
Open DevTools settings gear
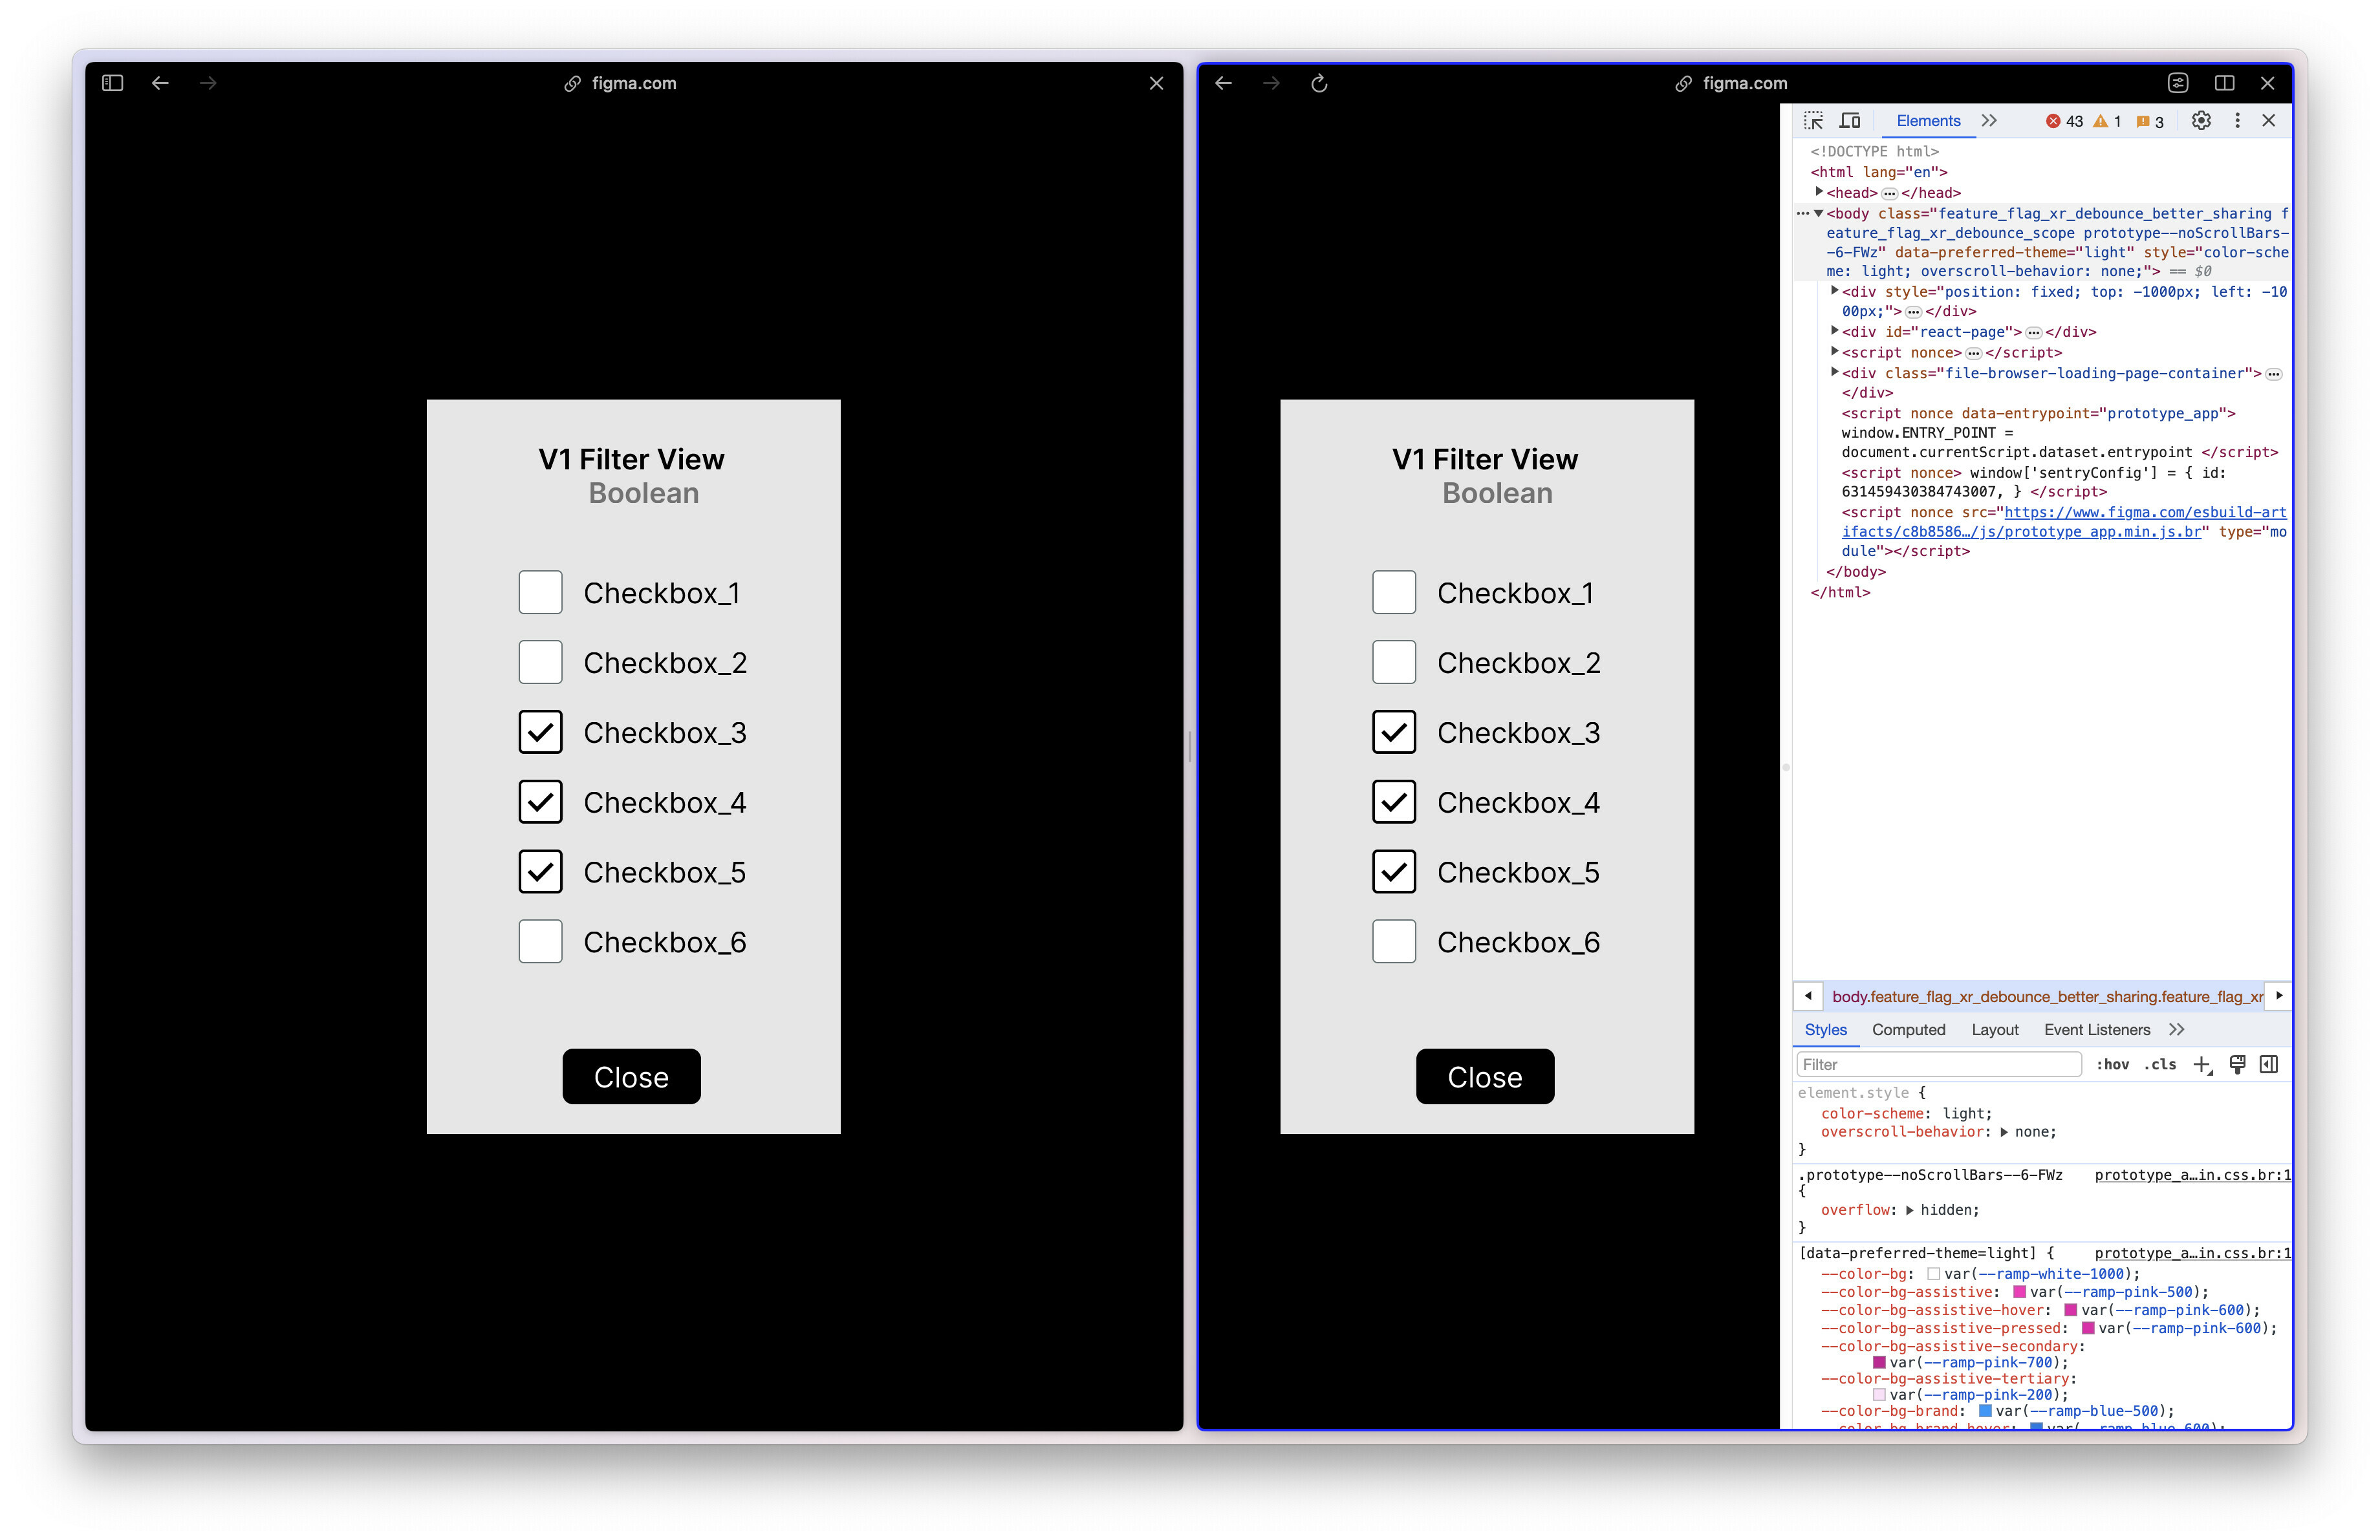(x=2201, y=121)
